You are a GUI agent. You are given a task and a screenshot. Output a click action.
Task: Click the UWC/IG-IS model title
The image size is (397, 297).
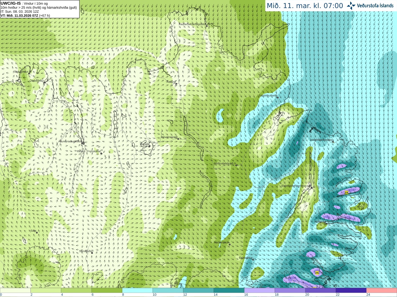click(x=11, y=3)
